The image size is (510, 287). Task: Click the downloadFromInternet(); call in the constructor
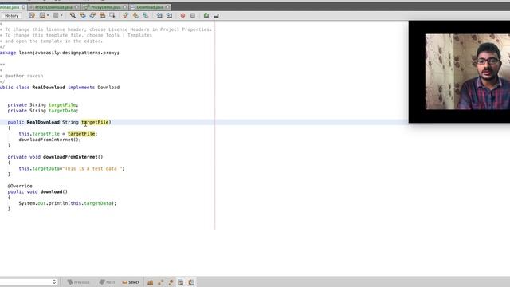pyautogui.click(x=49, y=140)
